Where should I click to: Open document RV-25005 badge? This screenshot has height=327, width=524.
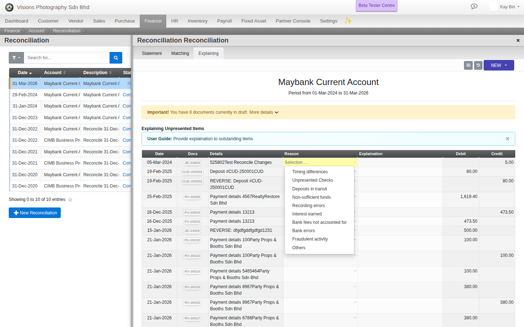pos(192,197)
